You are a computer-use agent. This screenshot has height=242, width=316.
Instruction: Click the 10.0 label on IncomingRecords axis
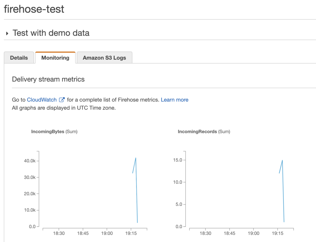177,182
